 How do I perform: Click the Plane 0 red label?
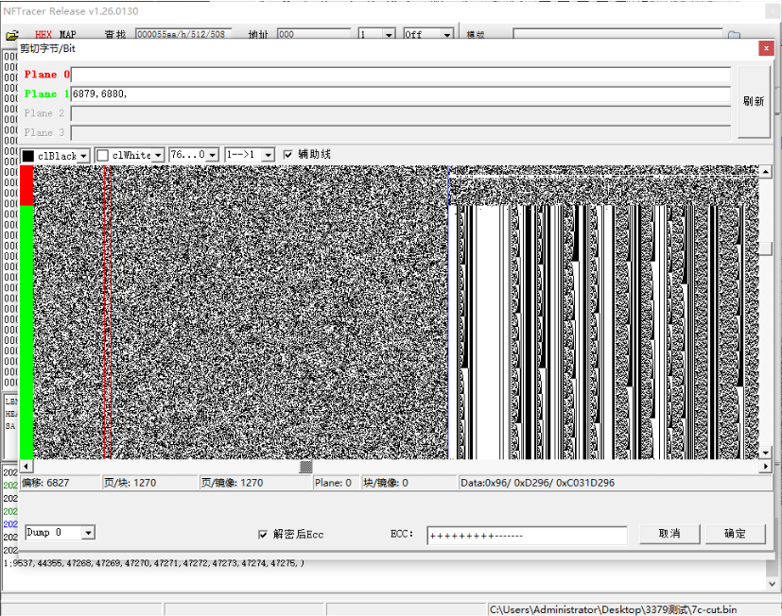click(47, 75)
